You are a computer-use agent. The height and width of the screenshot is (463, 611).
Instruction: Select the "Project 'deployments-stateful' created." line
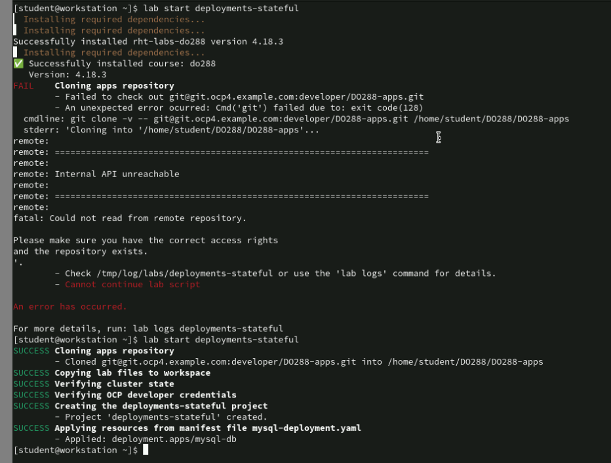(x=166, y=417)
